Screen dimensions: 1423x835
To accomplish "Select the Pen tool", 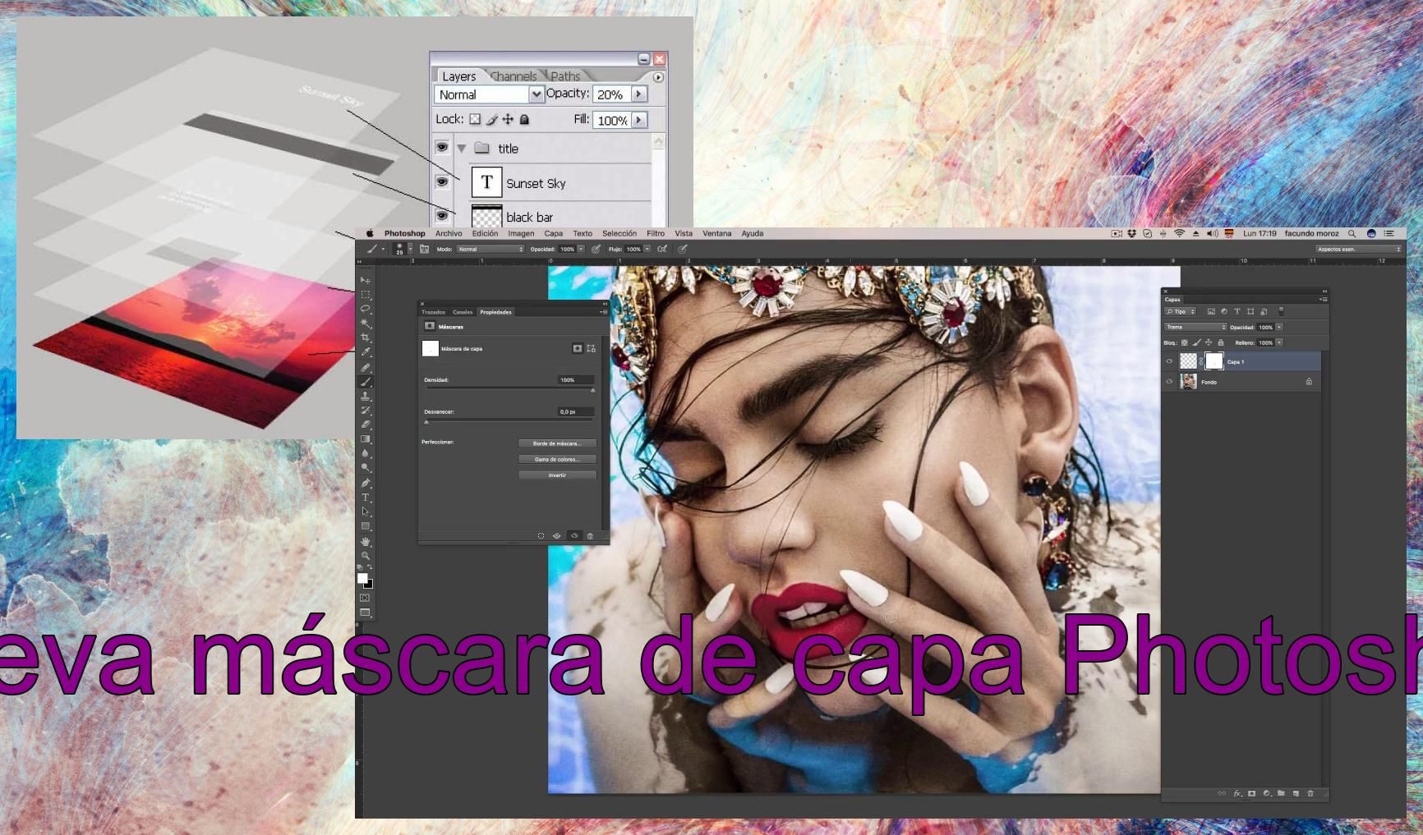I will [366, 483].
